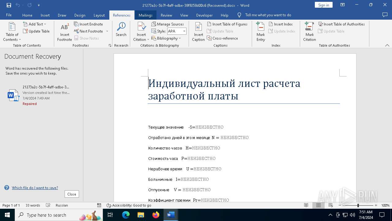Image resolution: width=392 pixels, height=221 pixels.
Task: Click the Mark Entry button
Action: [x=261, y=32]
